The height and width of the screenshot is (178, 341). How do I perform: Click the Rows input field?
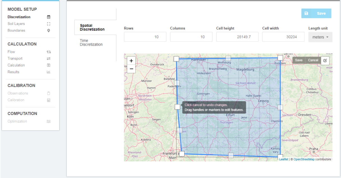145,37
